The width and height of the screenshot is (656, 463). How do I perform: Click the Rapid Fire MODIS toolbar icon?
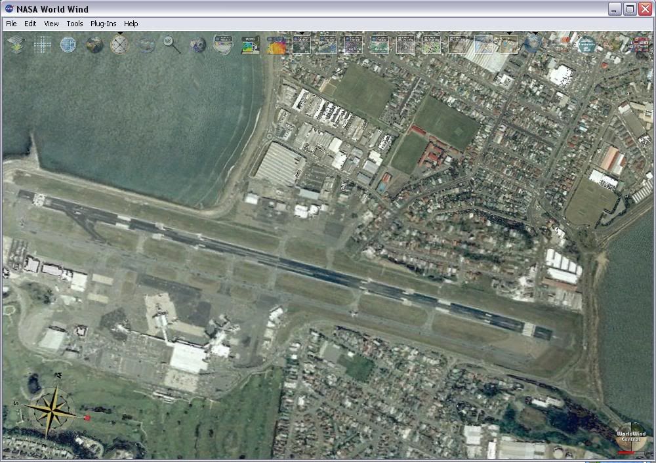[x=223, y=45]
